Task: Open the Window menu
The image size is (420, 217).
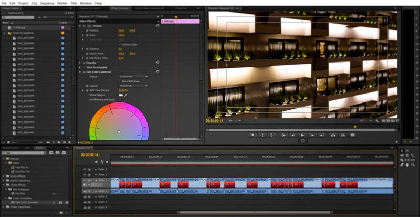Action: (x=86, y=3)
